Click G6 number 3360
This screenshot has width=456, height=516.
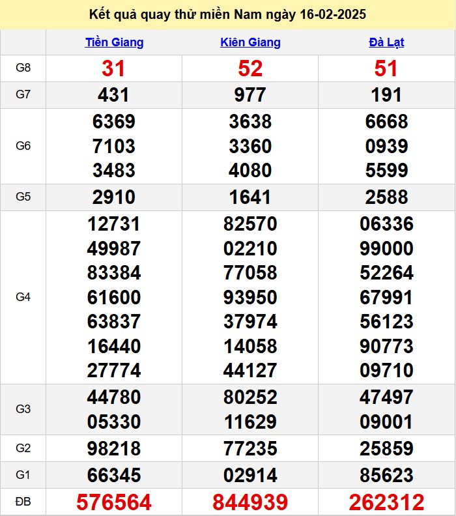[250, 146]
